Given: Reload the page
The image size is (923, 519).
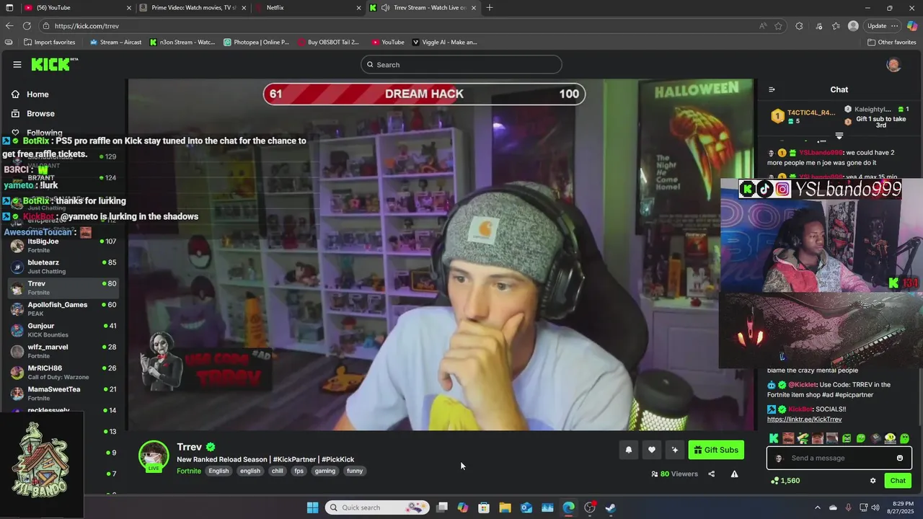Looking at the screenshot, I should [27, 26].
